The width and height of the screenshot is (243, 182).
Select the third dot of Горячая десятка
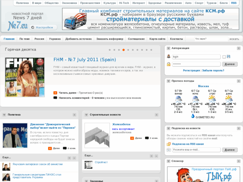pos(119,50)
